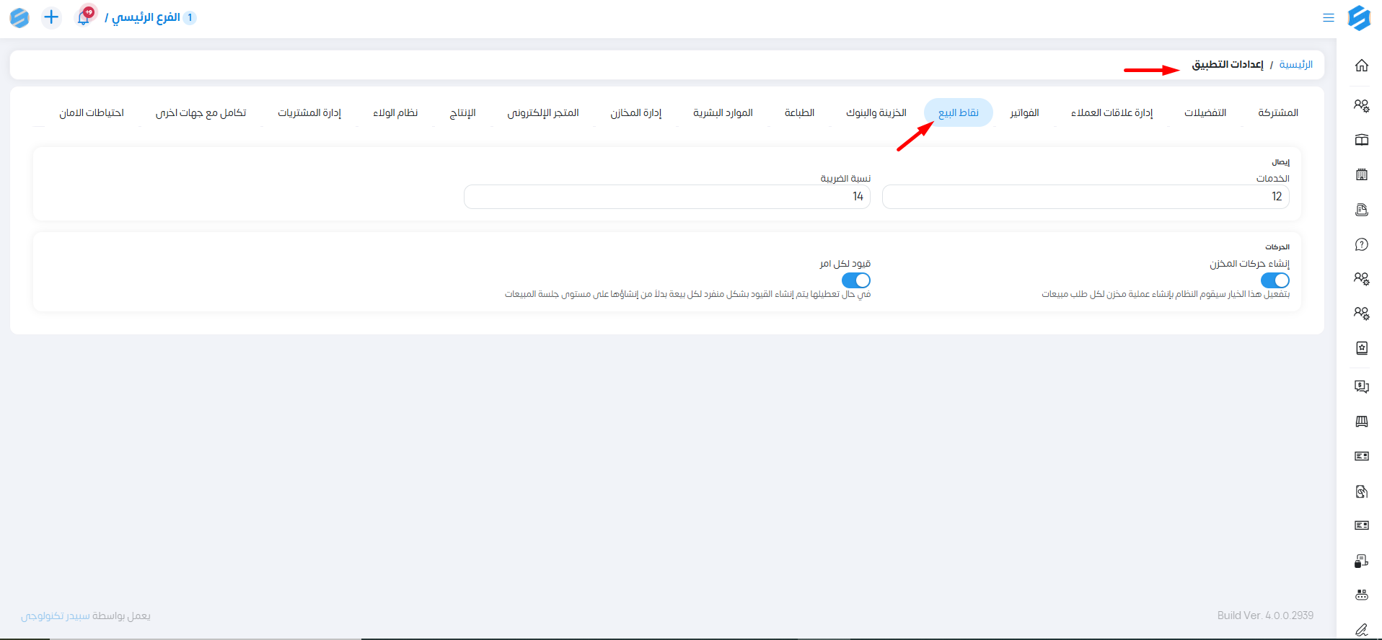Open the الفرع الرئيسي branch selector
Viewport: 1382px width, 640px height.
(x=146, y=17)
